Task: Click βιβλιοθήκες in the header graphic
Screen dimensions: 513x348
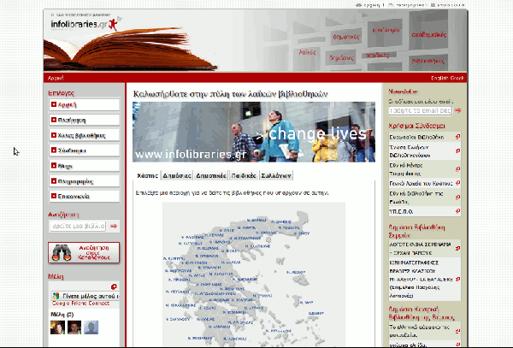Action: click(428, 62)
